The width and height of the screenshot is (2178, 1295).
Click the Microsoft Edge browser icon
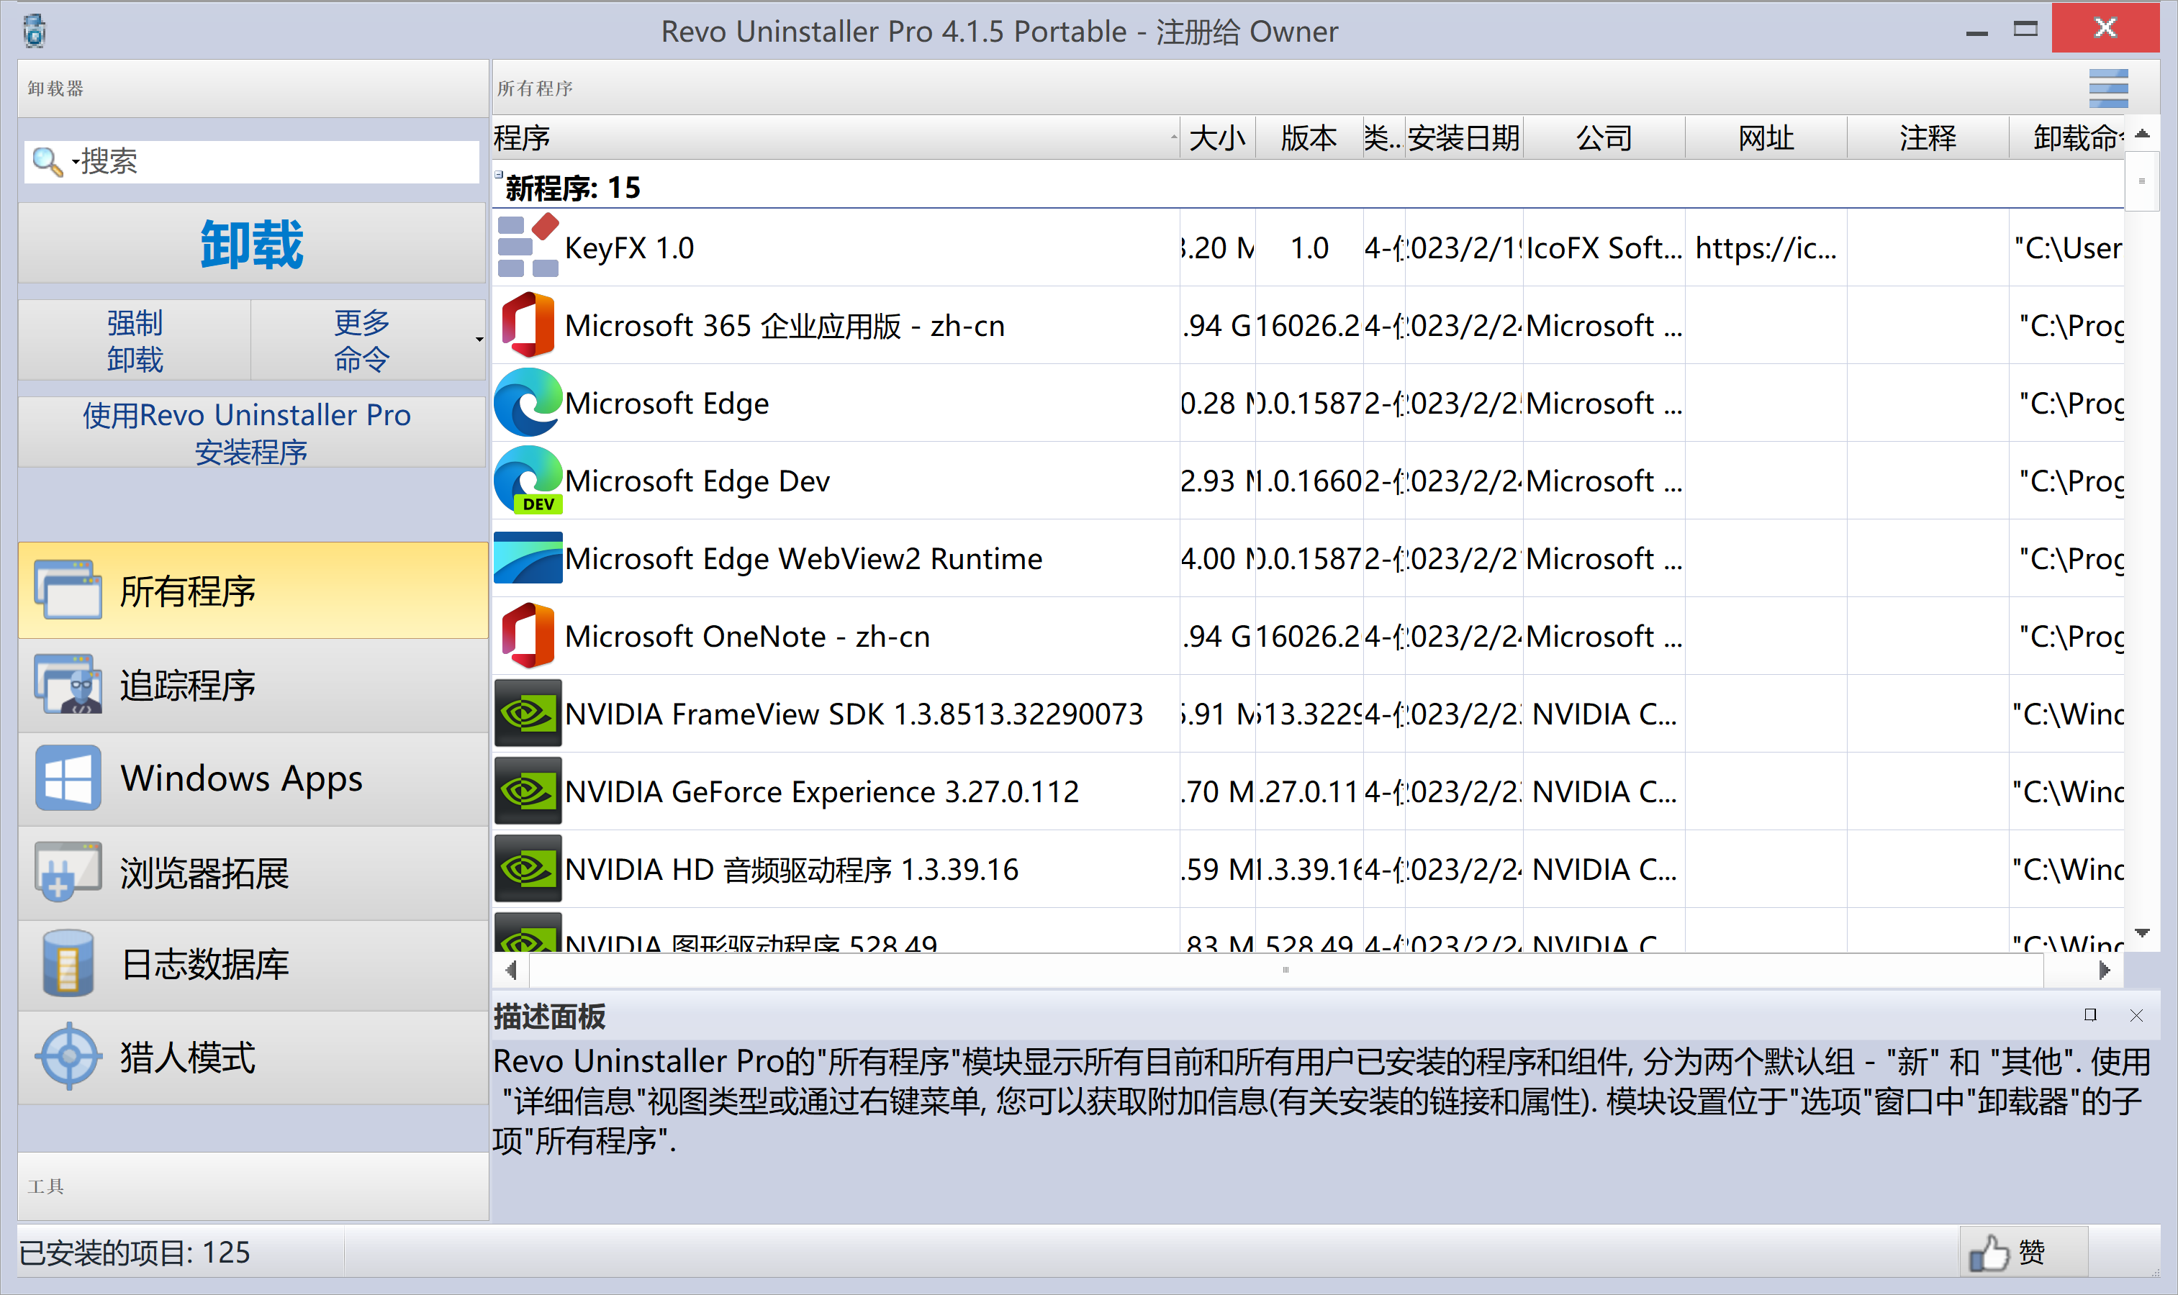click(528, 402)
